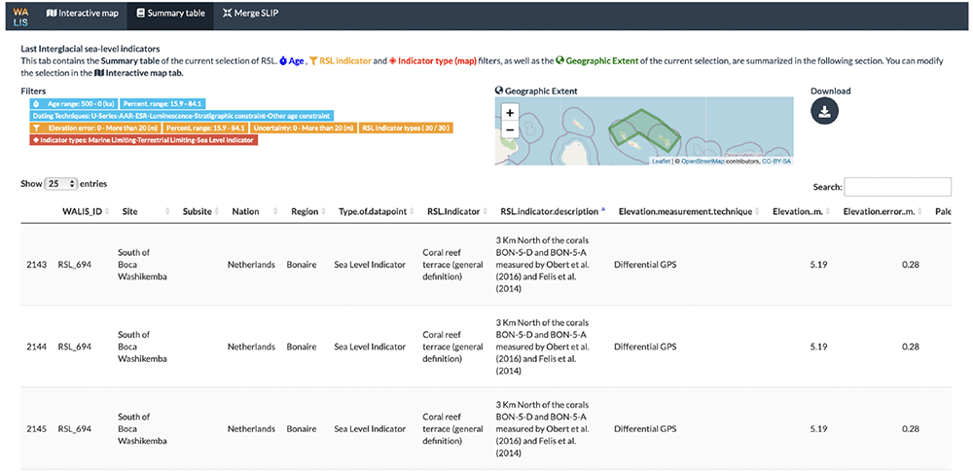Click the Elevation error filter badge
Screen dimensions: 973x475
click(95, 128)
